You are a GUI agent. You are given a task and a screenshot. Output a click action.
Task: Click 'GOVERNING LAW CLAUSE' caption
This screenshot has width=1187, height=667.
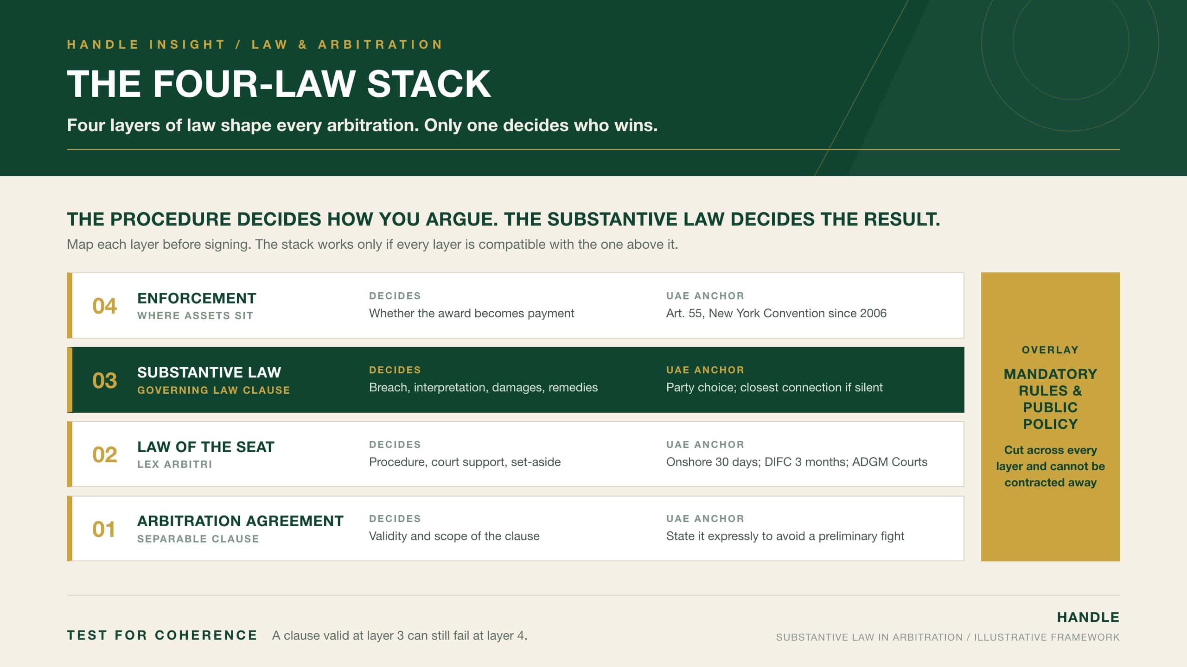click(214, 390)
